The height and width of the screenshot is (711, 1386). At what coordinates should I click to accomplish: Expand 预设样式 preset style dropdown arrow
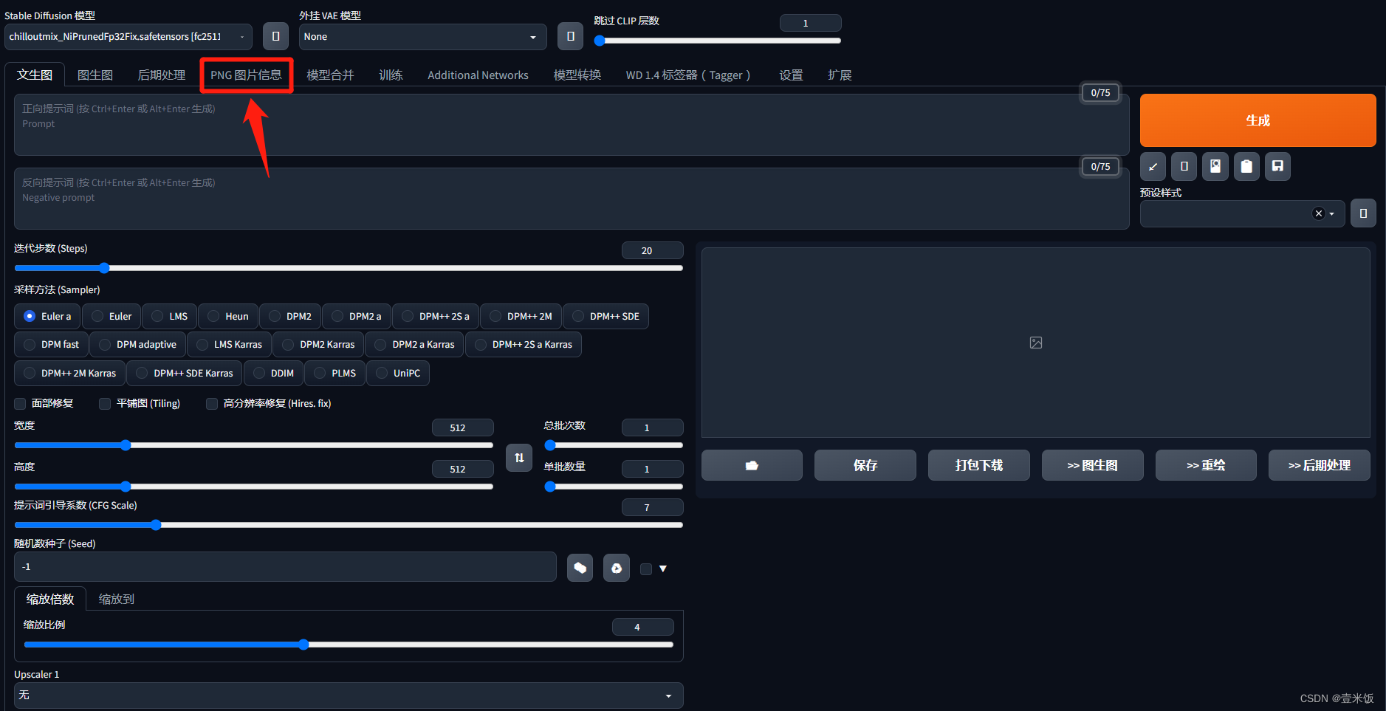pos(1332,214)
